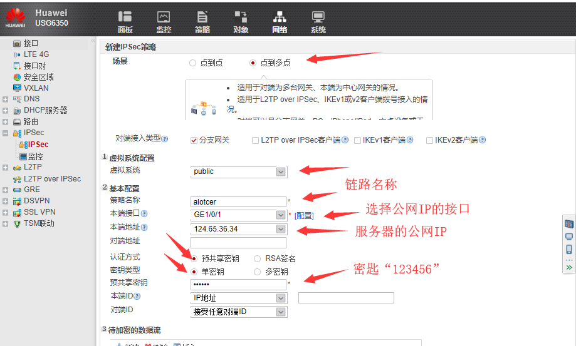This screenshot has width=576, height=346.
Task: Click the 对端地址 input field
Action: point(238,243)
